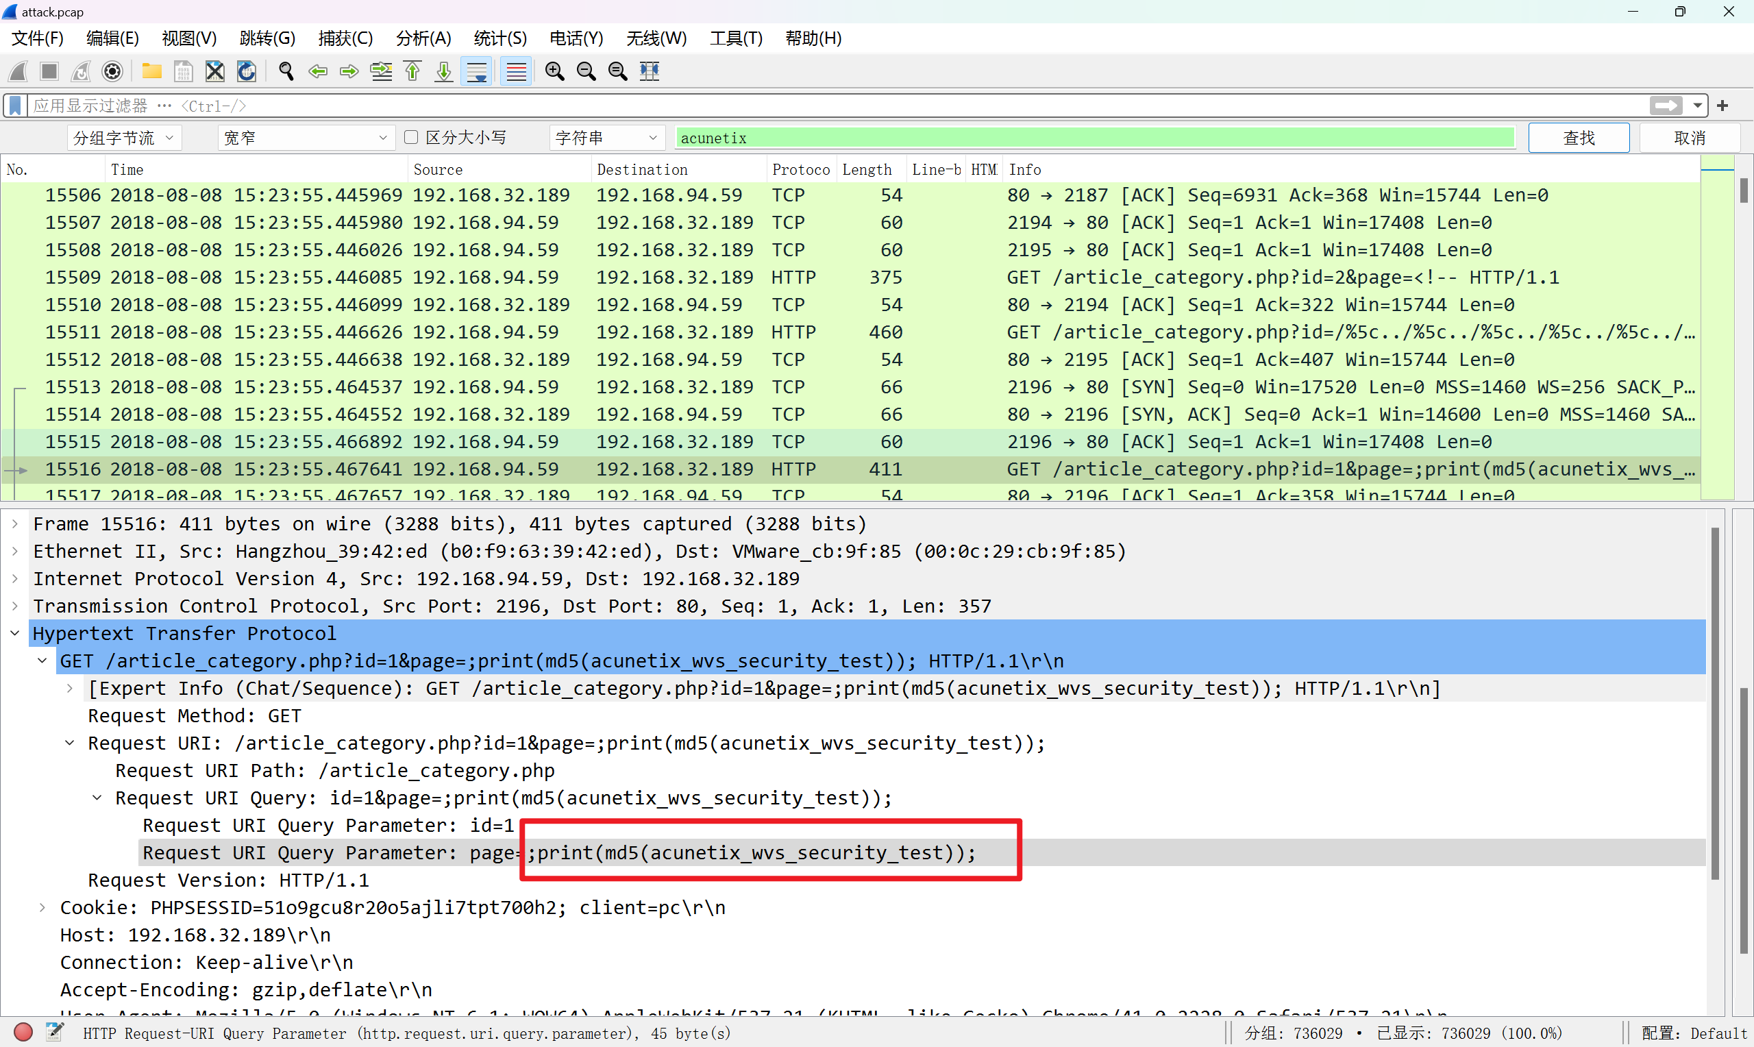The width and height of the screenshot is (1754, 1047).
Task: Zoom out the main window text
Action: (586, 71)
